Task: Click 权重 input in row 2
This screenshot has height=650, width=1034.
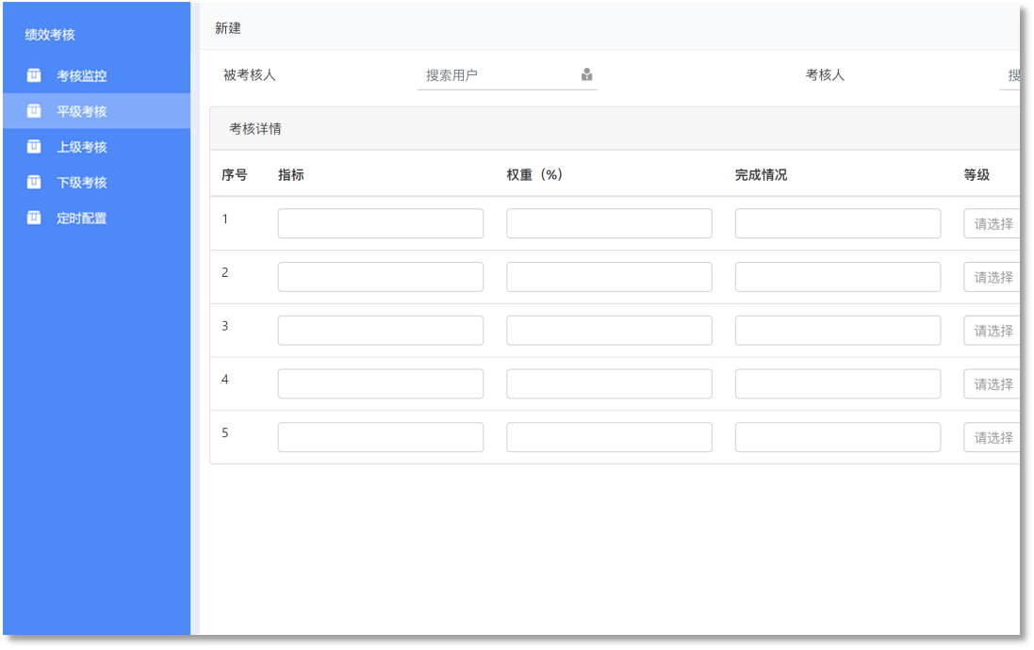Action: [x=609, y=277]
